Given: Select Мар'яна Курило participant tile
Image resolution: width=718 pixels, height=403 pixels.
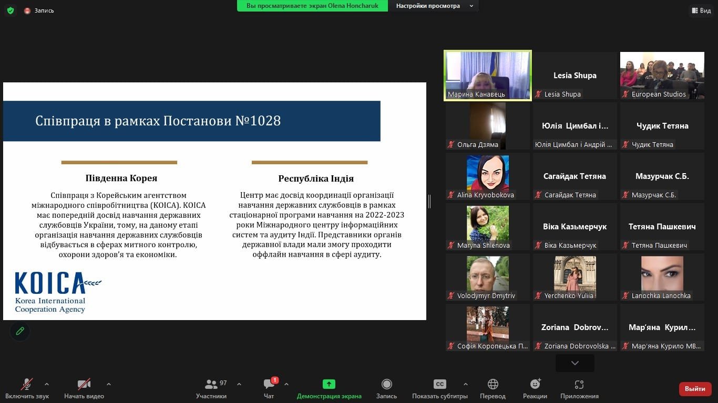Looking at the screenshot, I should point(662,327).
